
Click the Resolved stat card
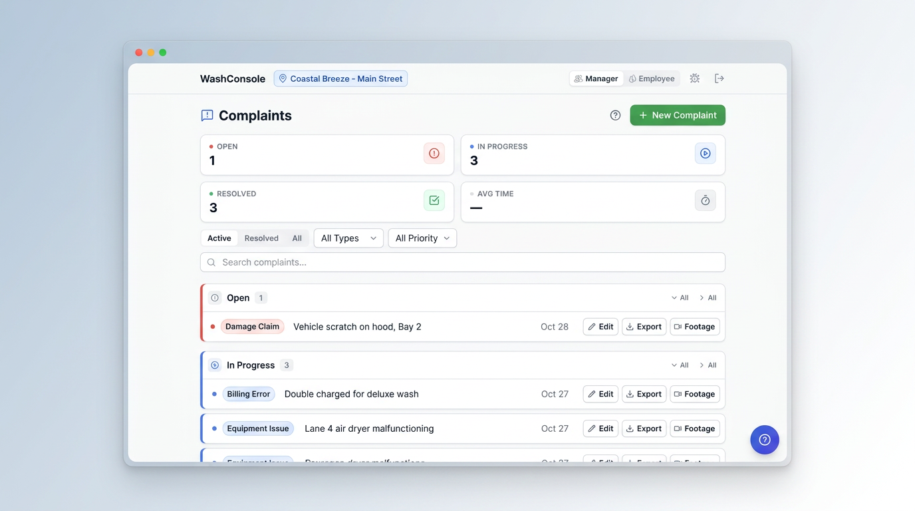click(327, 202)
